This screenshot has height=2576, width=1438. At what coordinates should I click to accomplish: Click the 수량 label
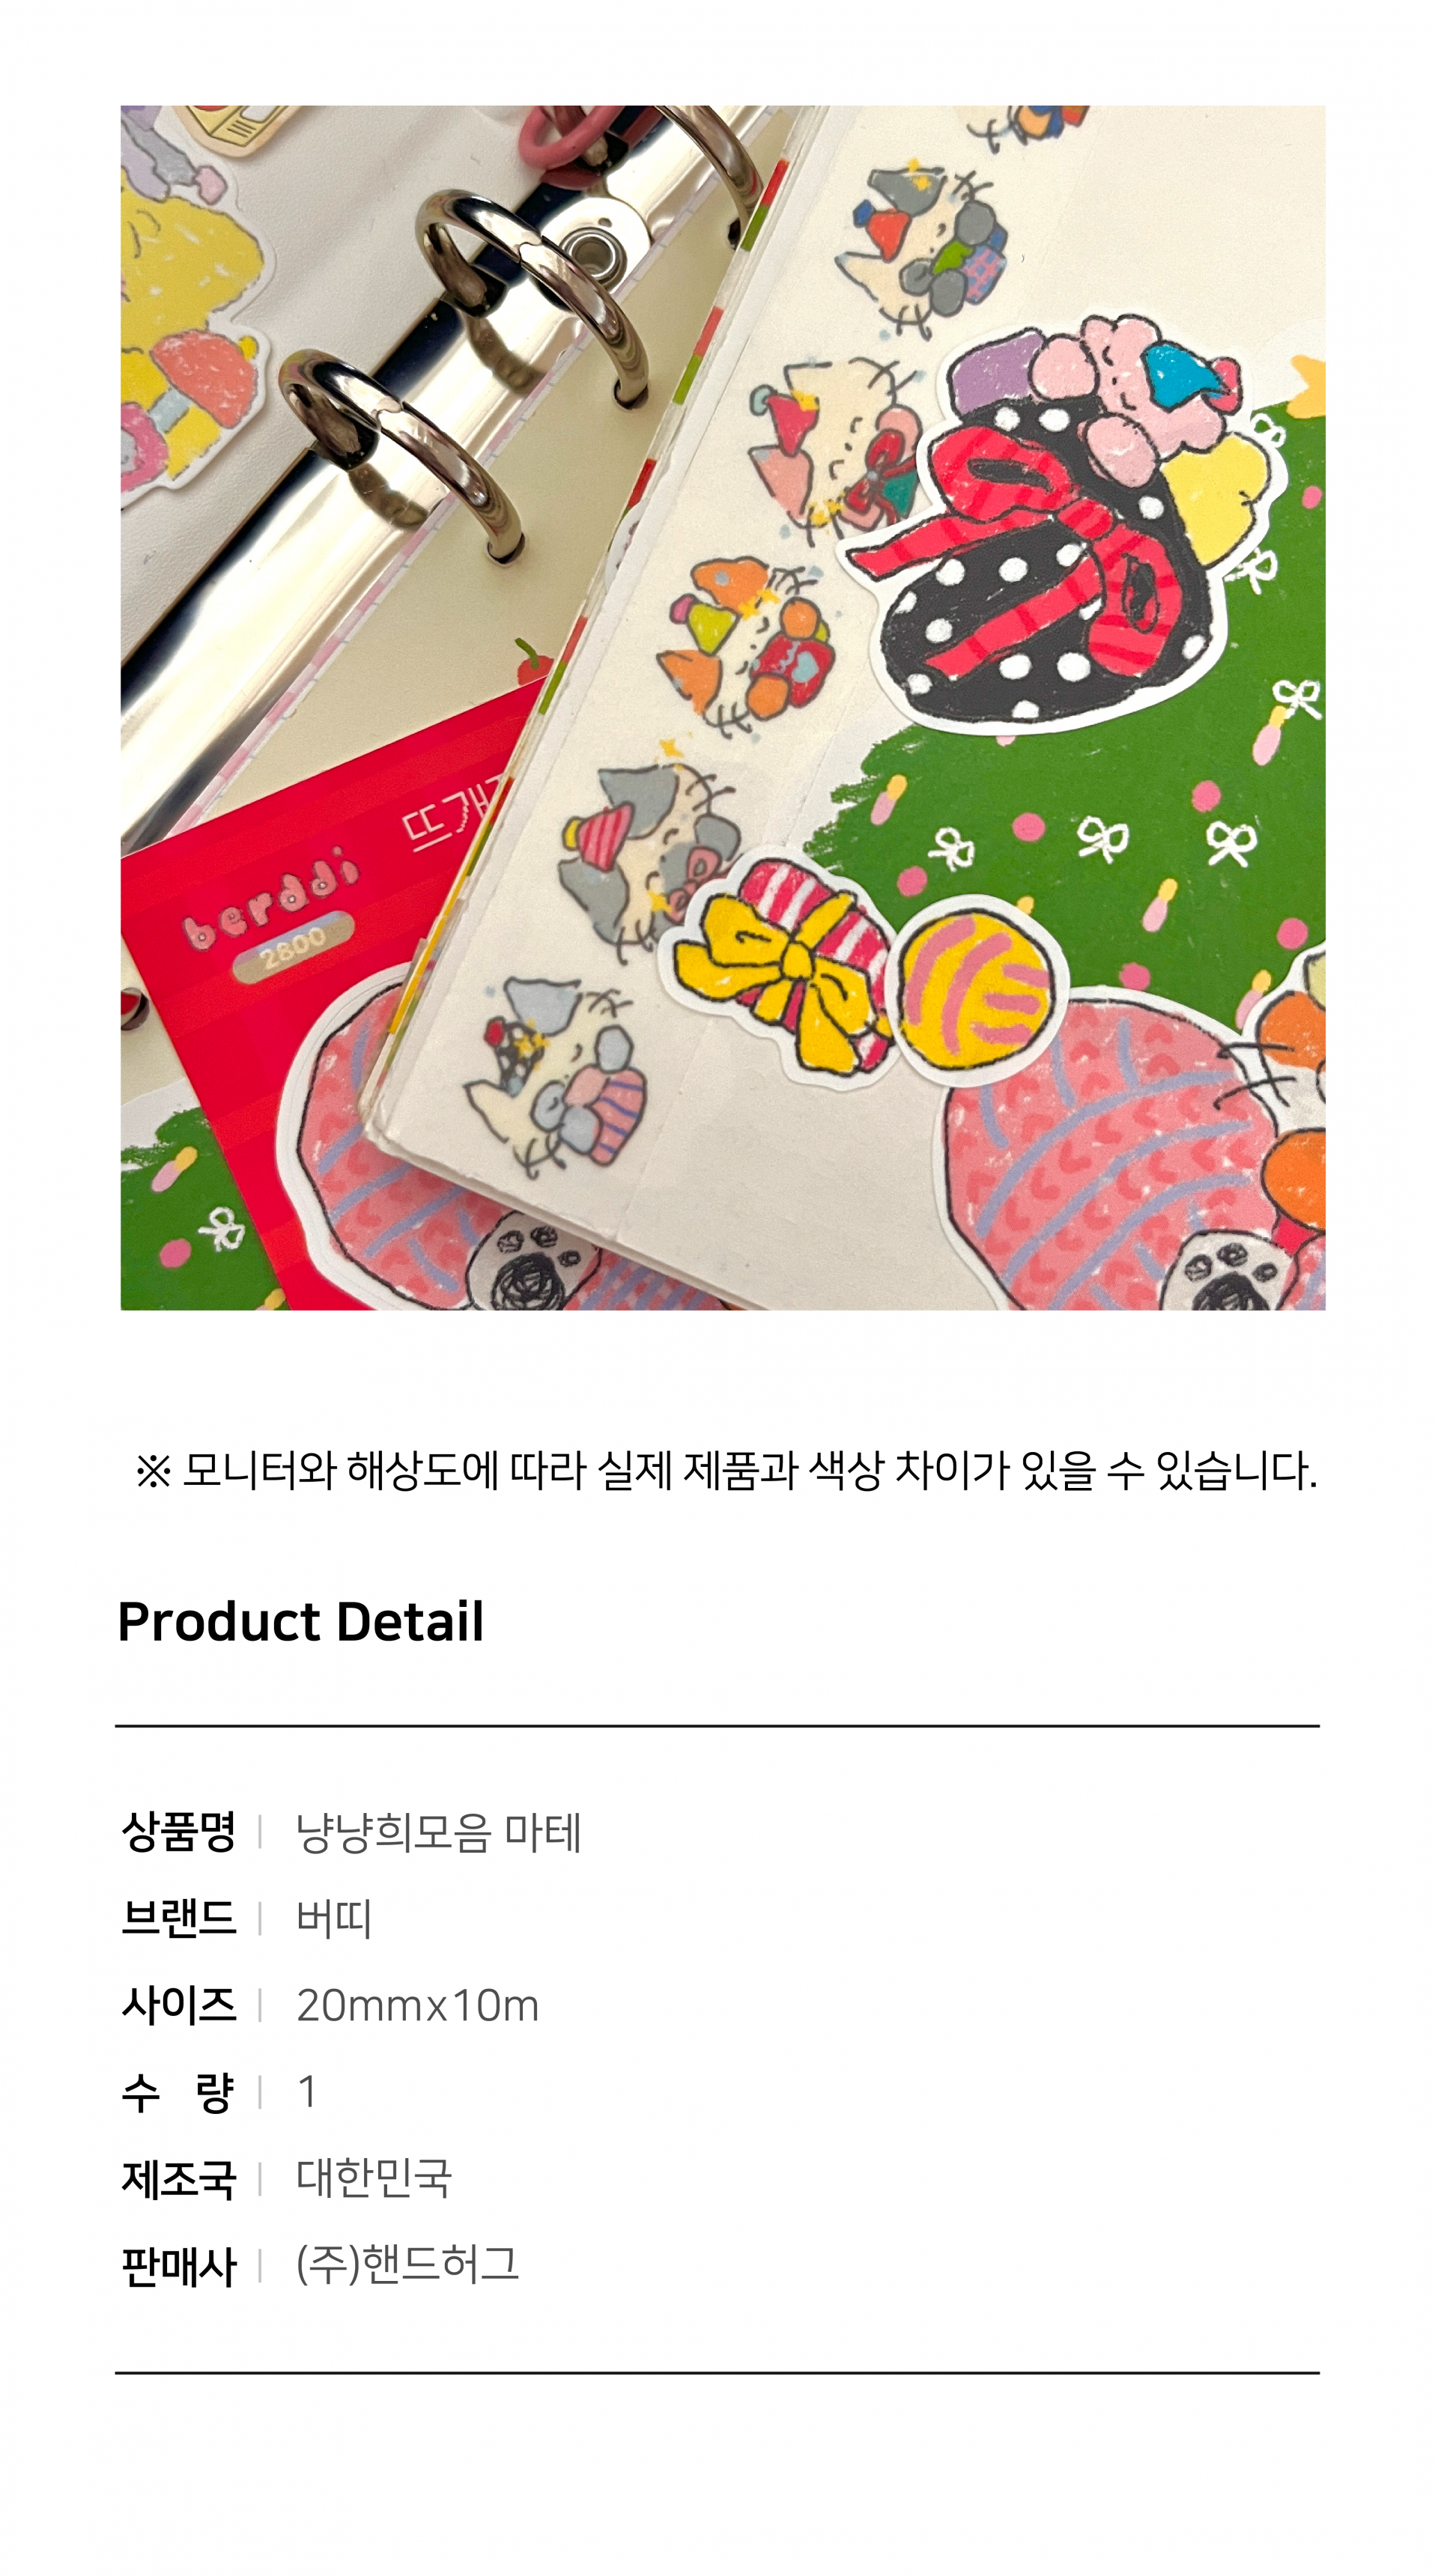178,2091
